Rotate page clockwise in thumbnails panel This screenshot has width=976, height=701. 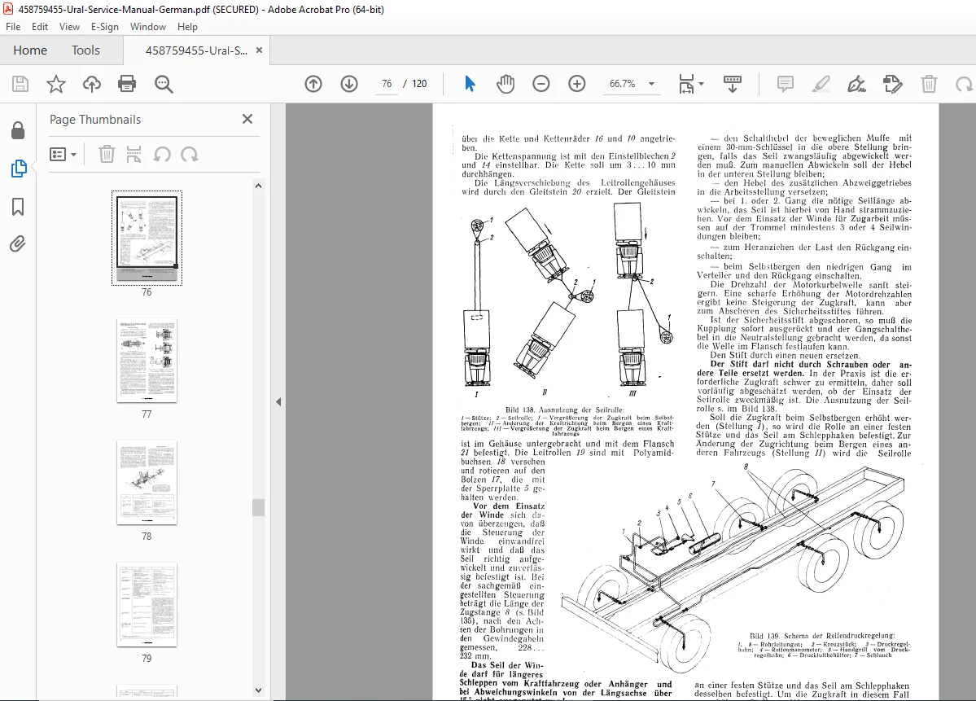(x=189, y=154)
